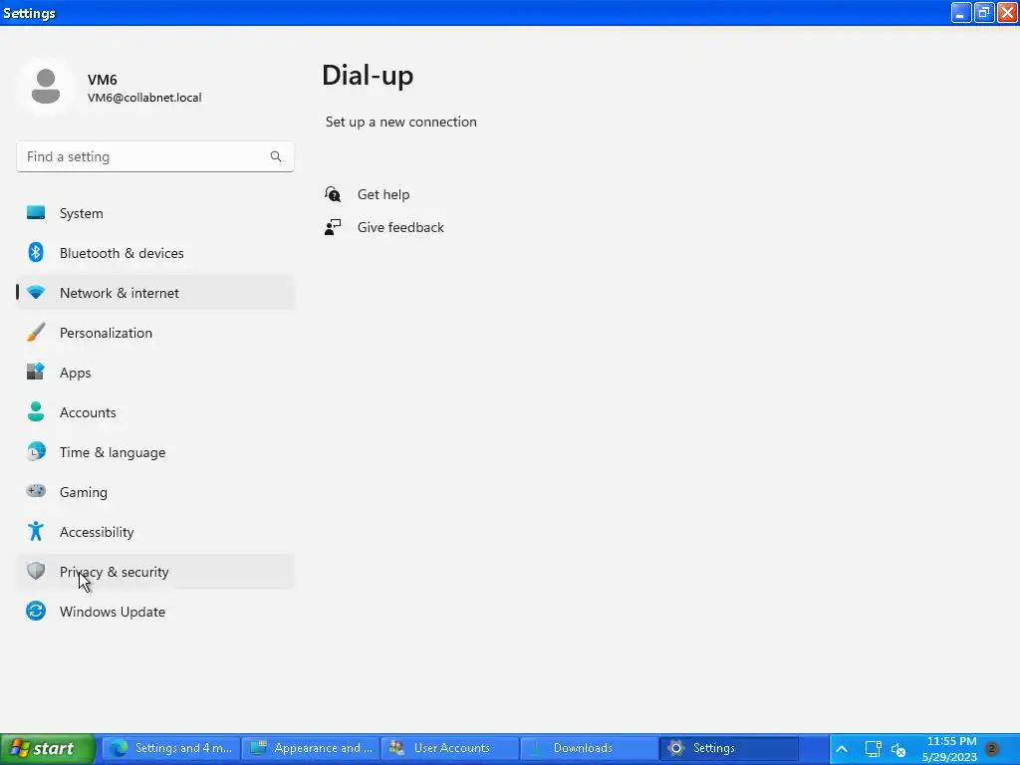Viewport: 1020px width, 765px height.
Task: Open Privacy & security settings
Action: click(x=155, y=572)
